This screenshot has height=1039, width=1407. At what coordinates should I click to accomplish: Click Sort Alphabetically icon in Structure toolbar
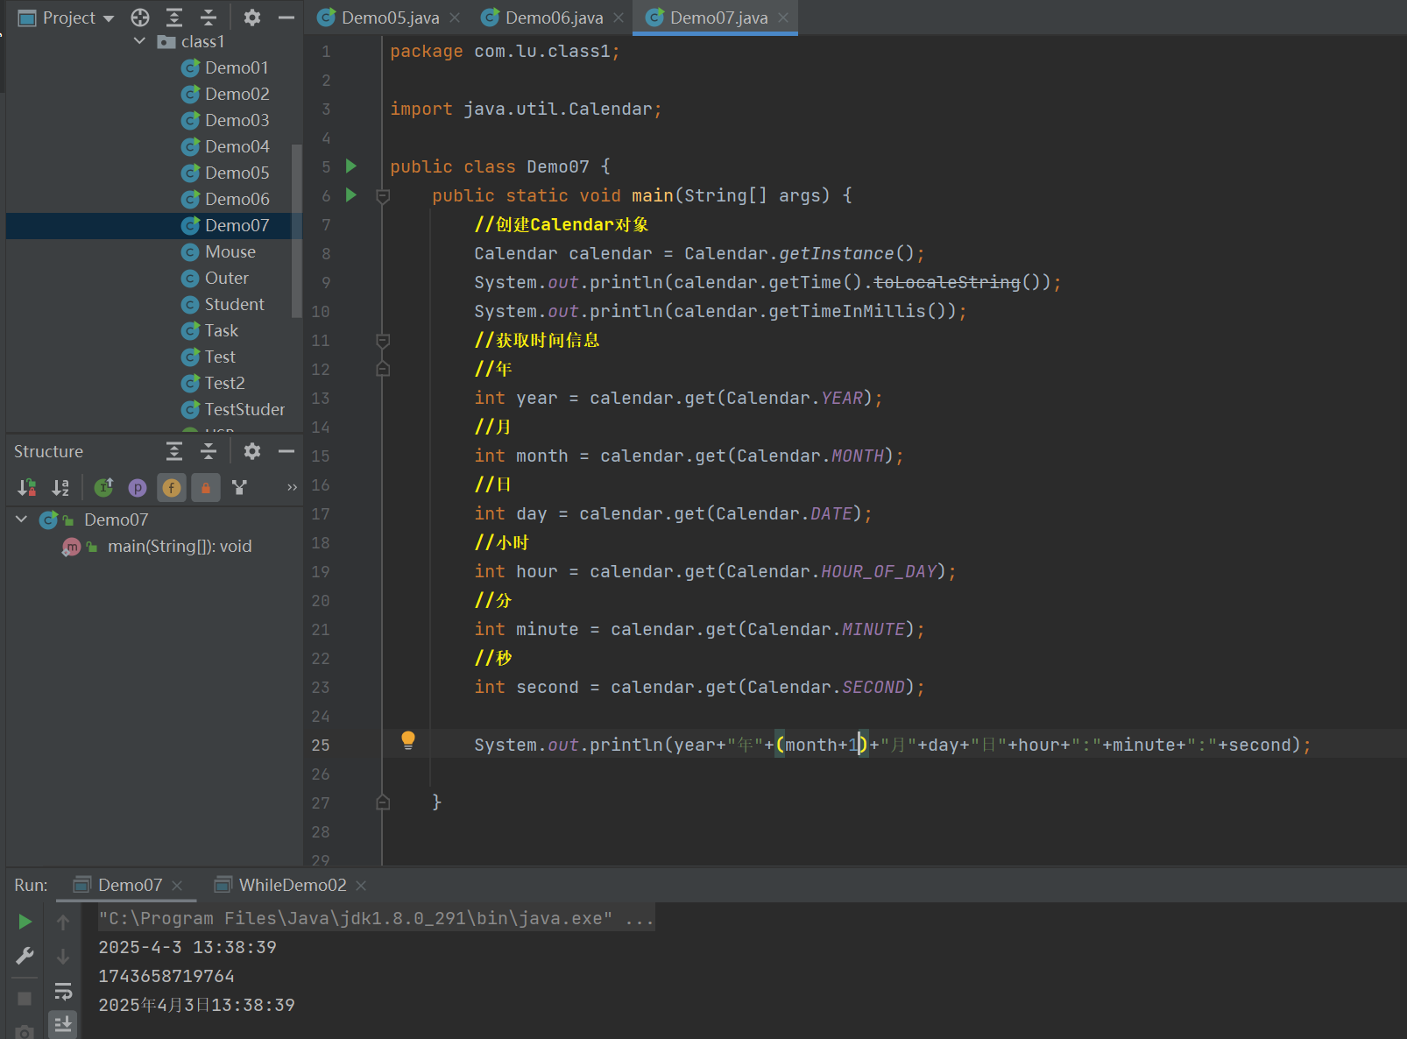pos(60,487)
